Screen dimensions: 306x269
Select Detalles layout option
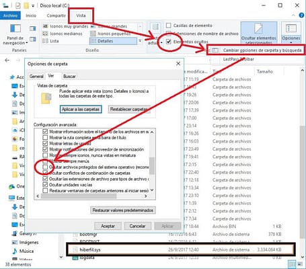(x=113, y=41)
